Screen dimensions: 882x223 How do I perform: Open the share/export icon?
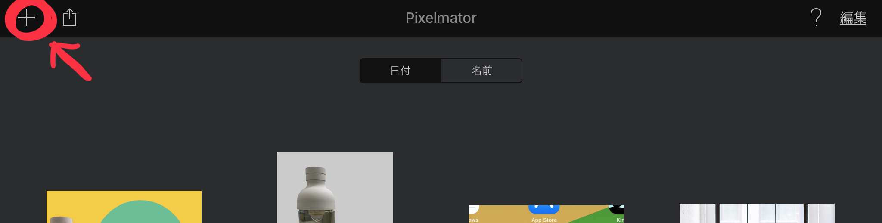[70, 18]
